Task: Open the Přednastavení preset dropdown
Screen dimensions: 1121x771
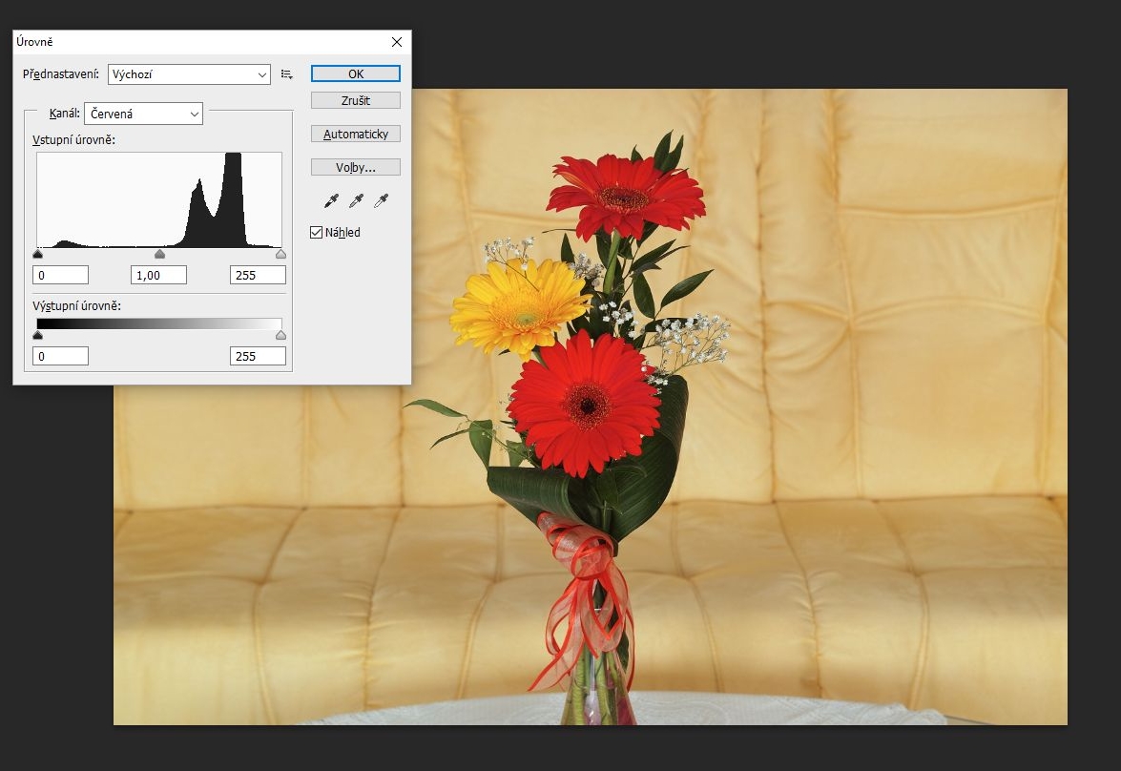Action: click(x=189, y=74)
